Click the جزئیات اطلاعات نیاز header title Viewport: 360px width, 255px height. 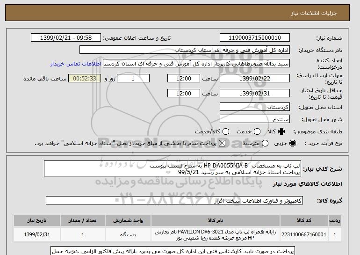coord(314,13)
